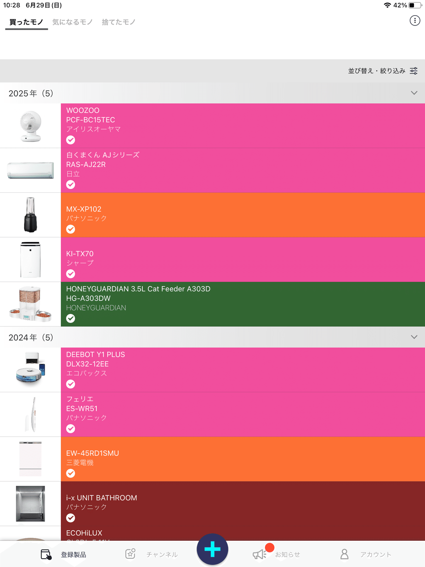Toggle checkmark on HONEYGUARDIAN Cat Feeder row
The image size is (425, 567).
pos(71,319)
